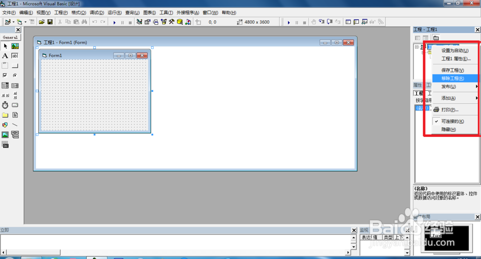Expand the 发布(U) submenu

455,87
